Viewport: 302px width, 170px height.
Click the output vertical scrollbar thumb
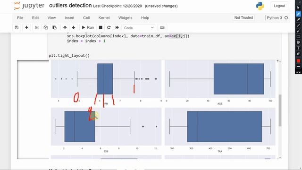click(280, 110)
